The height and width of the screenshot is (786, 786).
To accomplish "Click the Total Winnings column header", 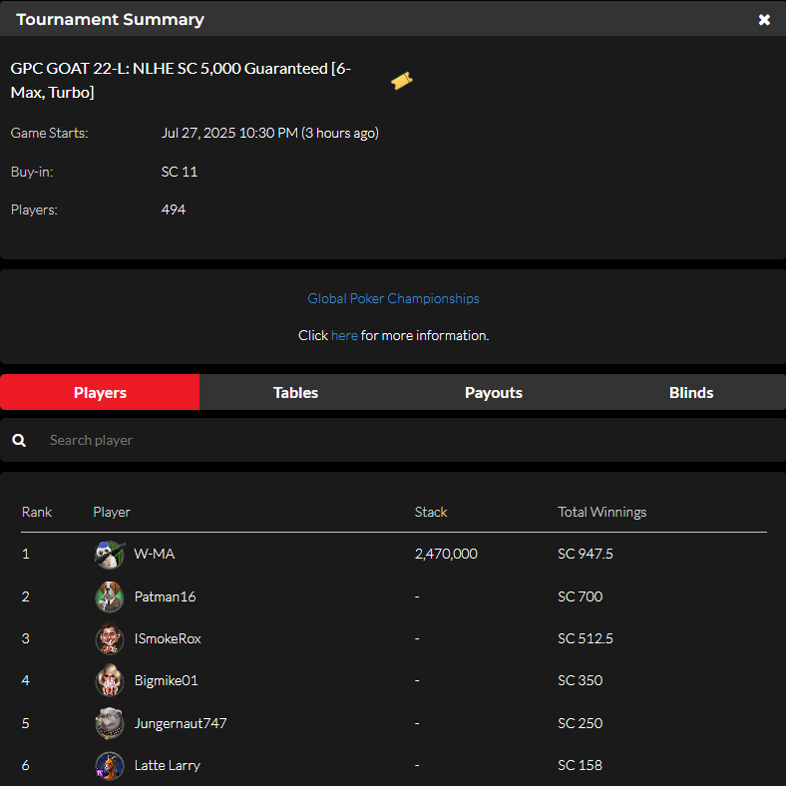I will [x=602, y=512].
